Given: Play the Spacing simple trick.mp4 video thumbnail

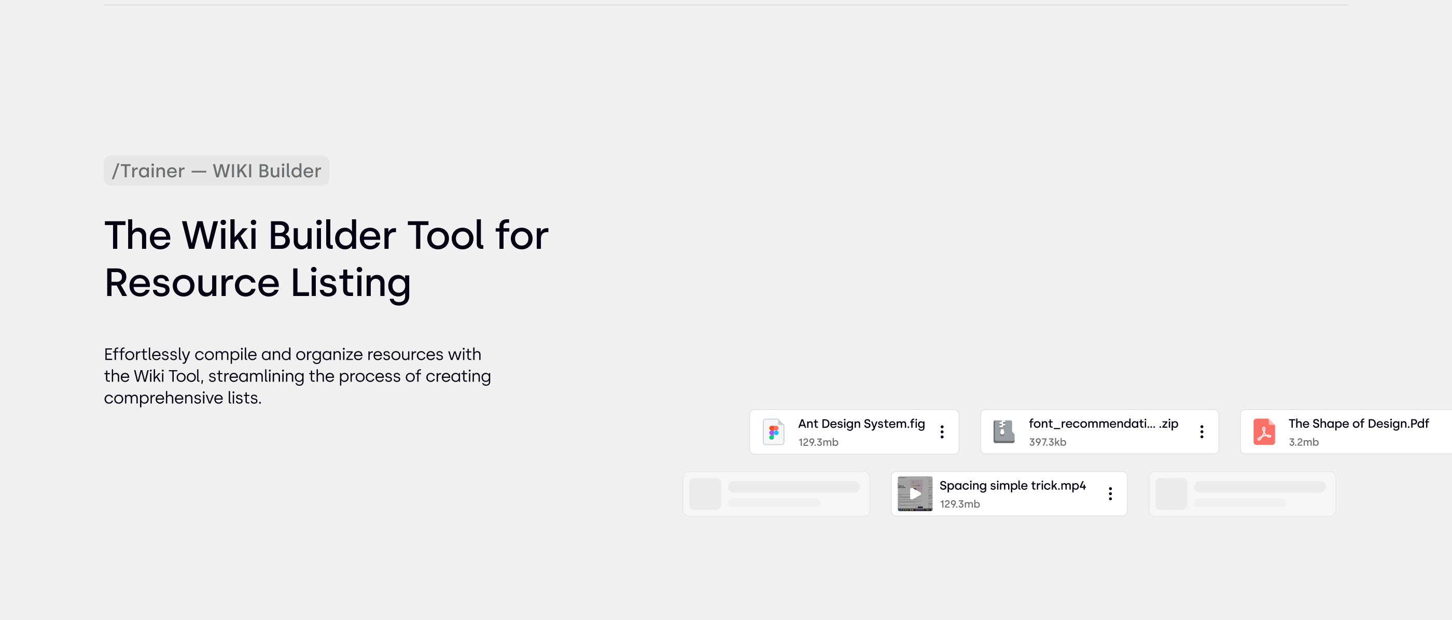Looking at the screenshot, I should tap(915, 494).
